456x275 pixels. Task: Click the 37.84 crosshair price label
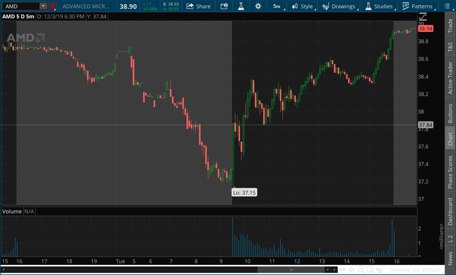click(426, 125)
